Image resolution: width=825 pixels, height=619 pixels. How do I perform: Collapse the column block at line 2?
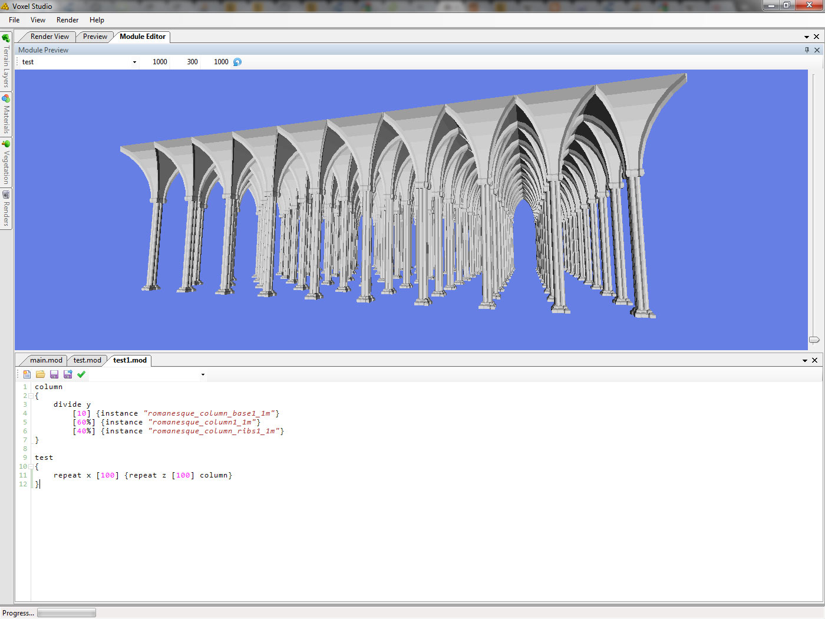click(x=31, y=396)
